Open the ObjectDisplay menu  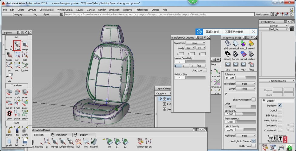(47, 10)
